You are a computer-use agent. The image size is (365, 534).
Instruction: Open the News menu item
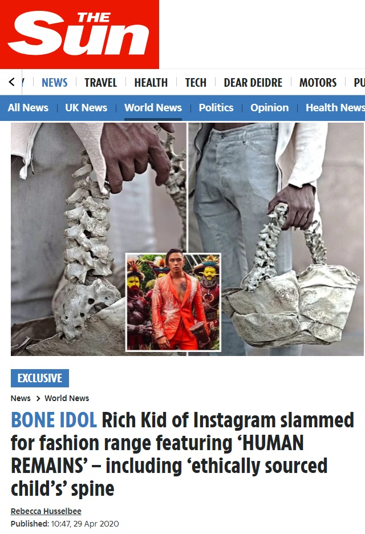[x=55, y=82]
